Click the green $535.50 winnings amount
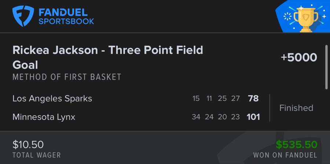330x164 pixels. [297, 145]
